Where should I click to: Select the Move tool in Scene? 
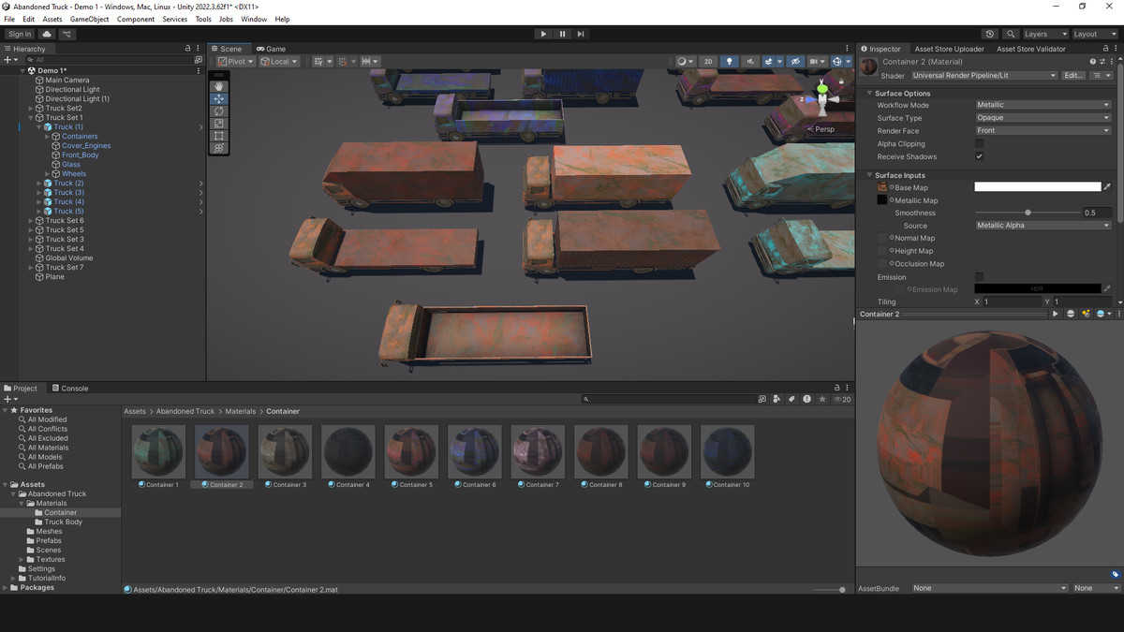pos(219,98)
